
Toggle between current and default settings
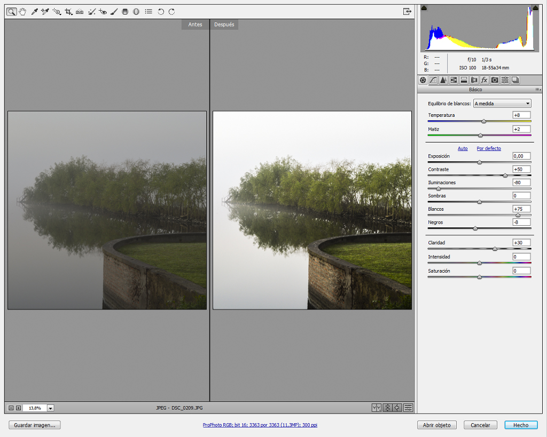(x=408, y=408)
